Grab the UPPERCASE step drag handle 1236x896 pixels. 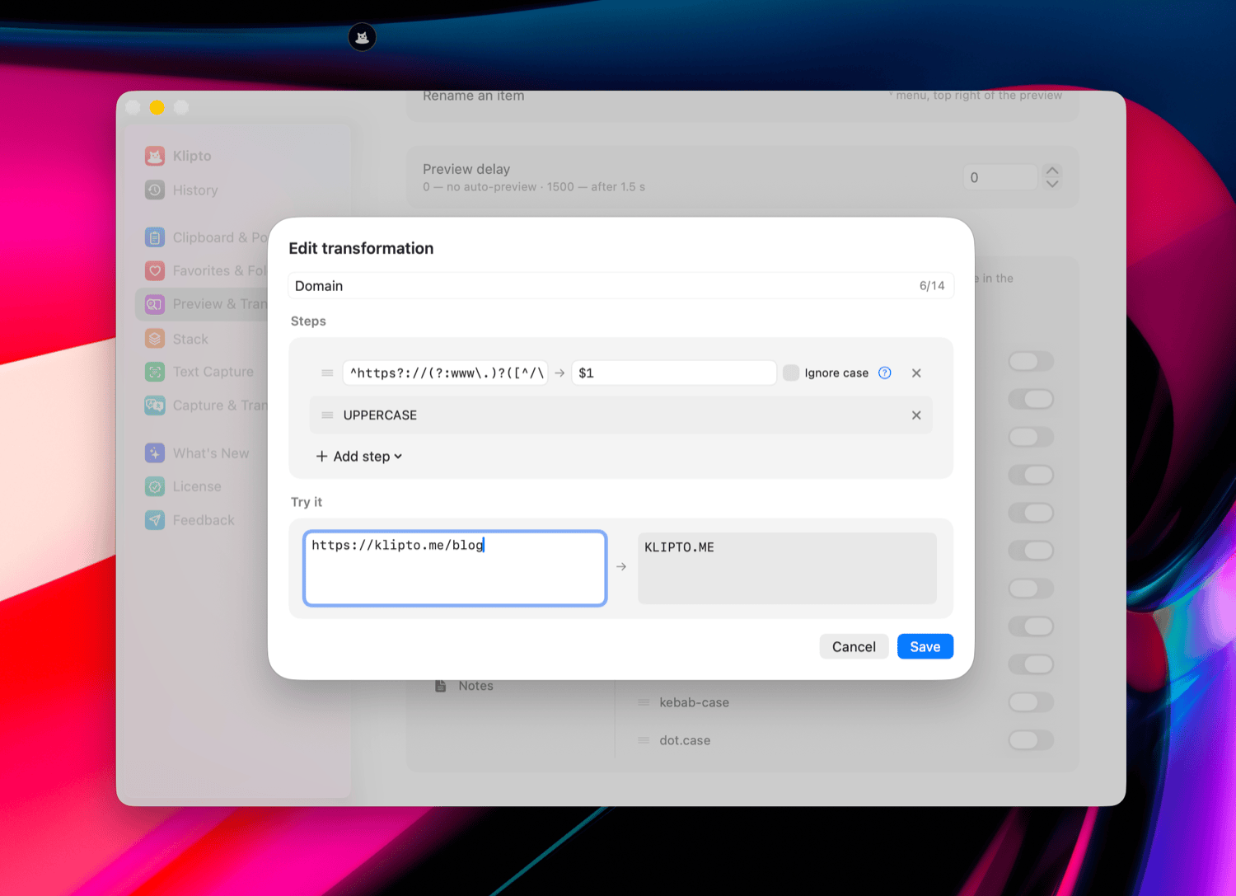tap(327, 415)
